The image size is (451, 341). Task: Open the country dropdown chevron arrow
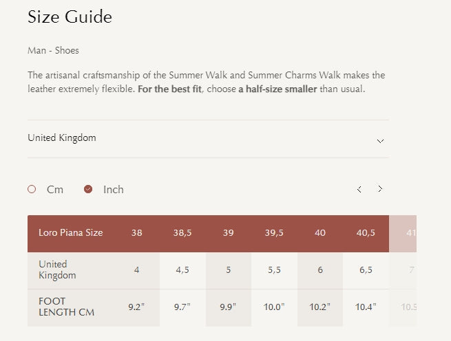click(x=380, y=141)
